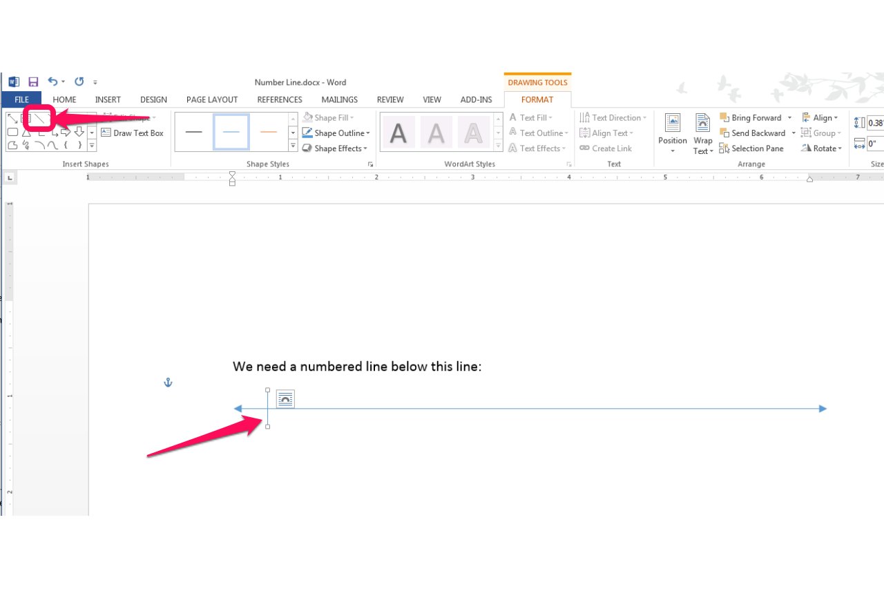Open the Text Effects dropdown

537,148
